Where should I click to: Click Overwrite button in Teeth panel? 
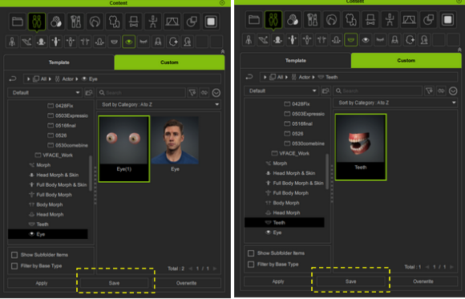pyautogui.click(x=423, y=281)
